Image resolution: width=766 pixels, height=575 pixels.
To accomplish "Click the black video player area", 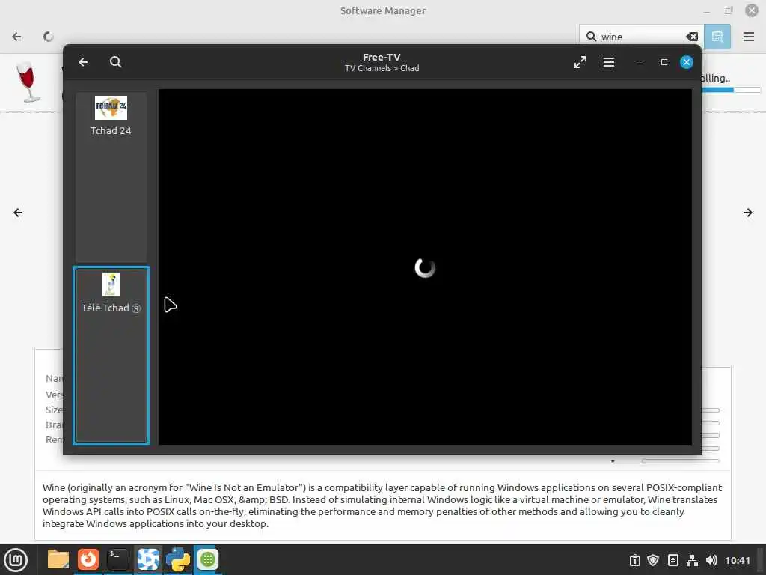I will pyautogui.click(x=425, y=267).
